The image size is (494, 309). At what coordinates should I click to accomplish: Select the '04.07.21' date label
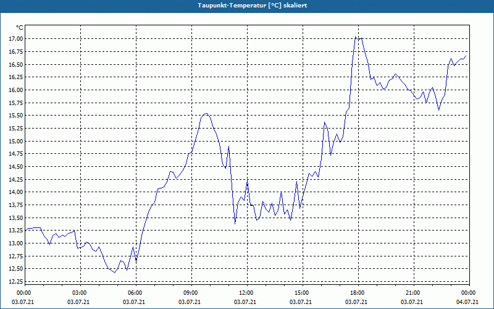467,302
